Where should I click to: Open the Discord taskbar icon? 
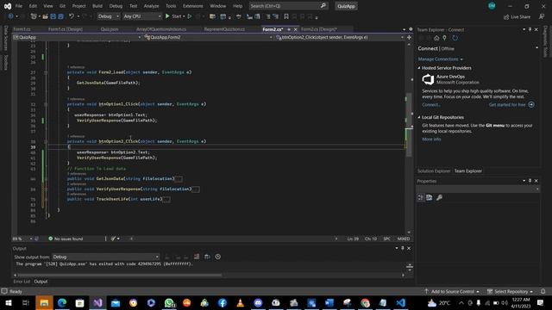(x=258, y=302)
